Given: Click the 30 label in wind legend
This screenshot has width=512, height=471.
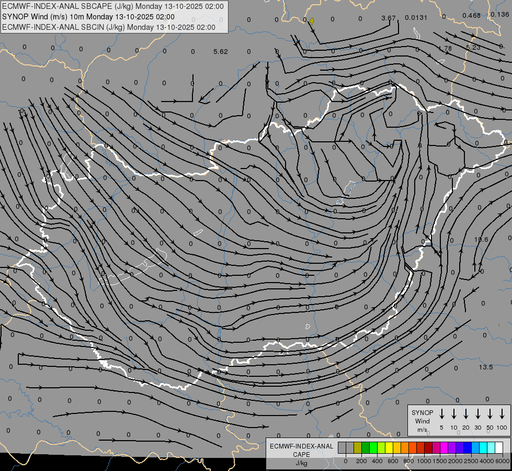Looking at the screenshot, I should click(x=478, y=428).
